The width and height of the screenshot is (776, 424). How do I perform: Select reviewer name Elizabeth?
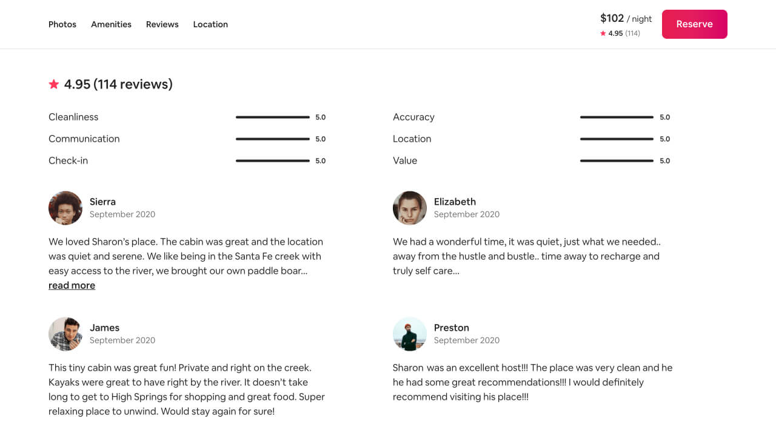point(455,202)
